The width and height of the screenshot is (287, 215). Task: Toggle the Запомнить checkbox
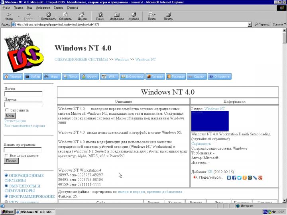tap(7, 110)
